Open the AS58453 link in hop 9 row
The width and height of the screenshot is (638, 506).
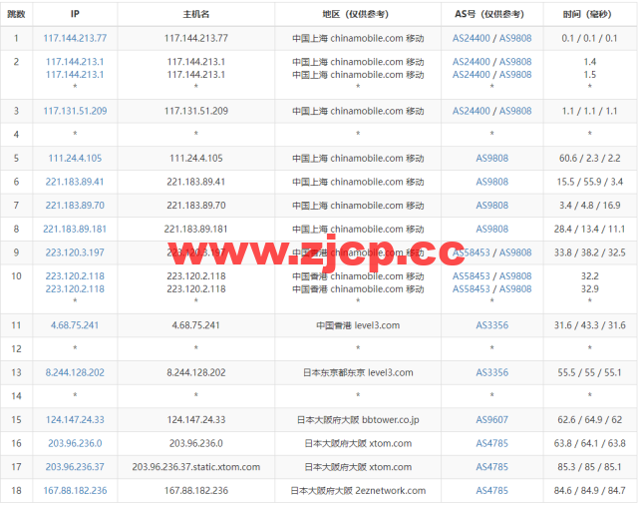(472, 253)
